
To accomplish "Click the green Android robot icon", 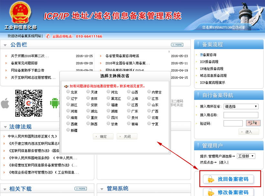I will tap(54, 103).
